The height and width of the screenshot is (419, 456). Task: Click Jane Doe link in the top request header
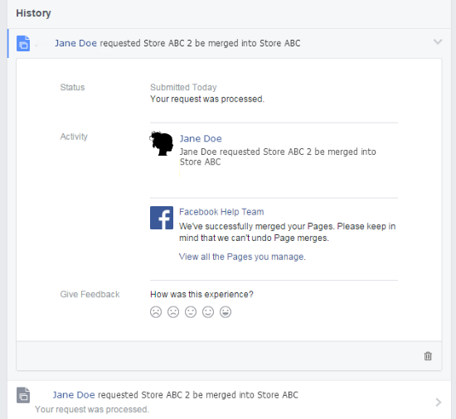coord(76,43)
